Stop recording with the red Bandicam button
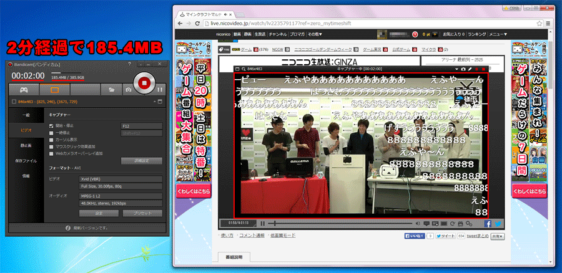 pos(144,83)
